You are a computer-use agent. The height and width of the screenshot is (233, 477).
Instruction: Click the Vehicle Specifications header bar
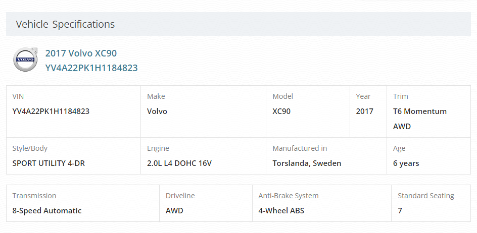point(239,24)
